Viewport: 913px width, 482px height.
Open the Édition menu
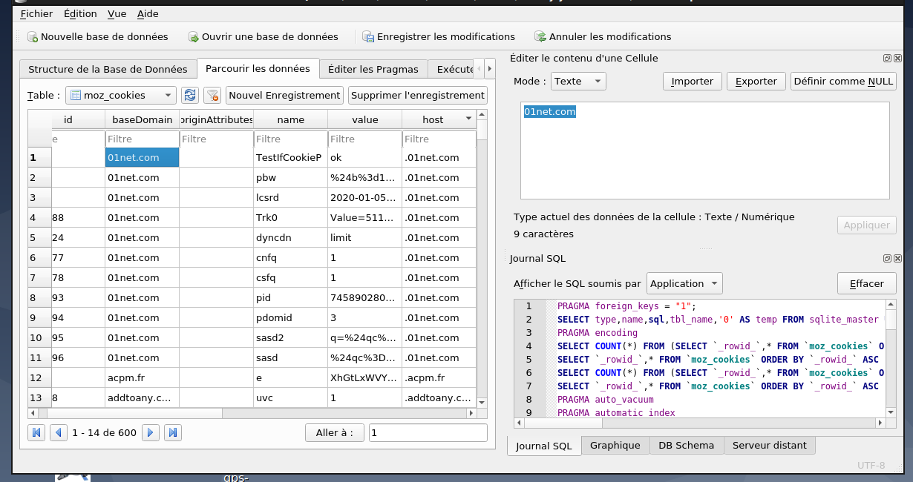point(80,13)
